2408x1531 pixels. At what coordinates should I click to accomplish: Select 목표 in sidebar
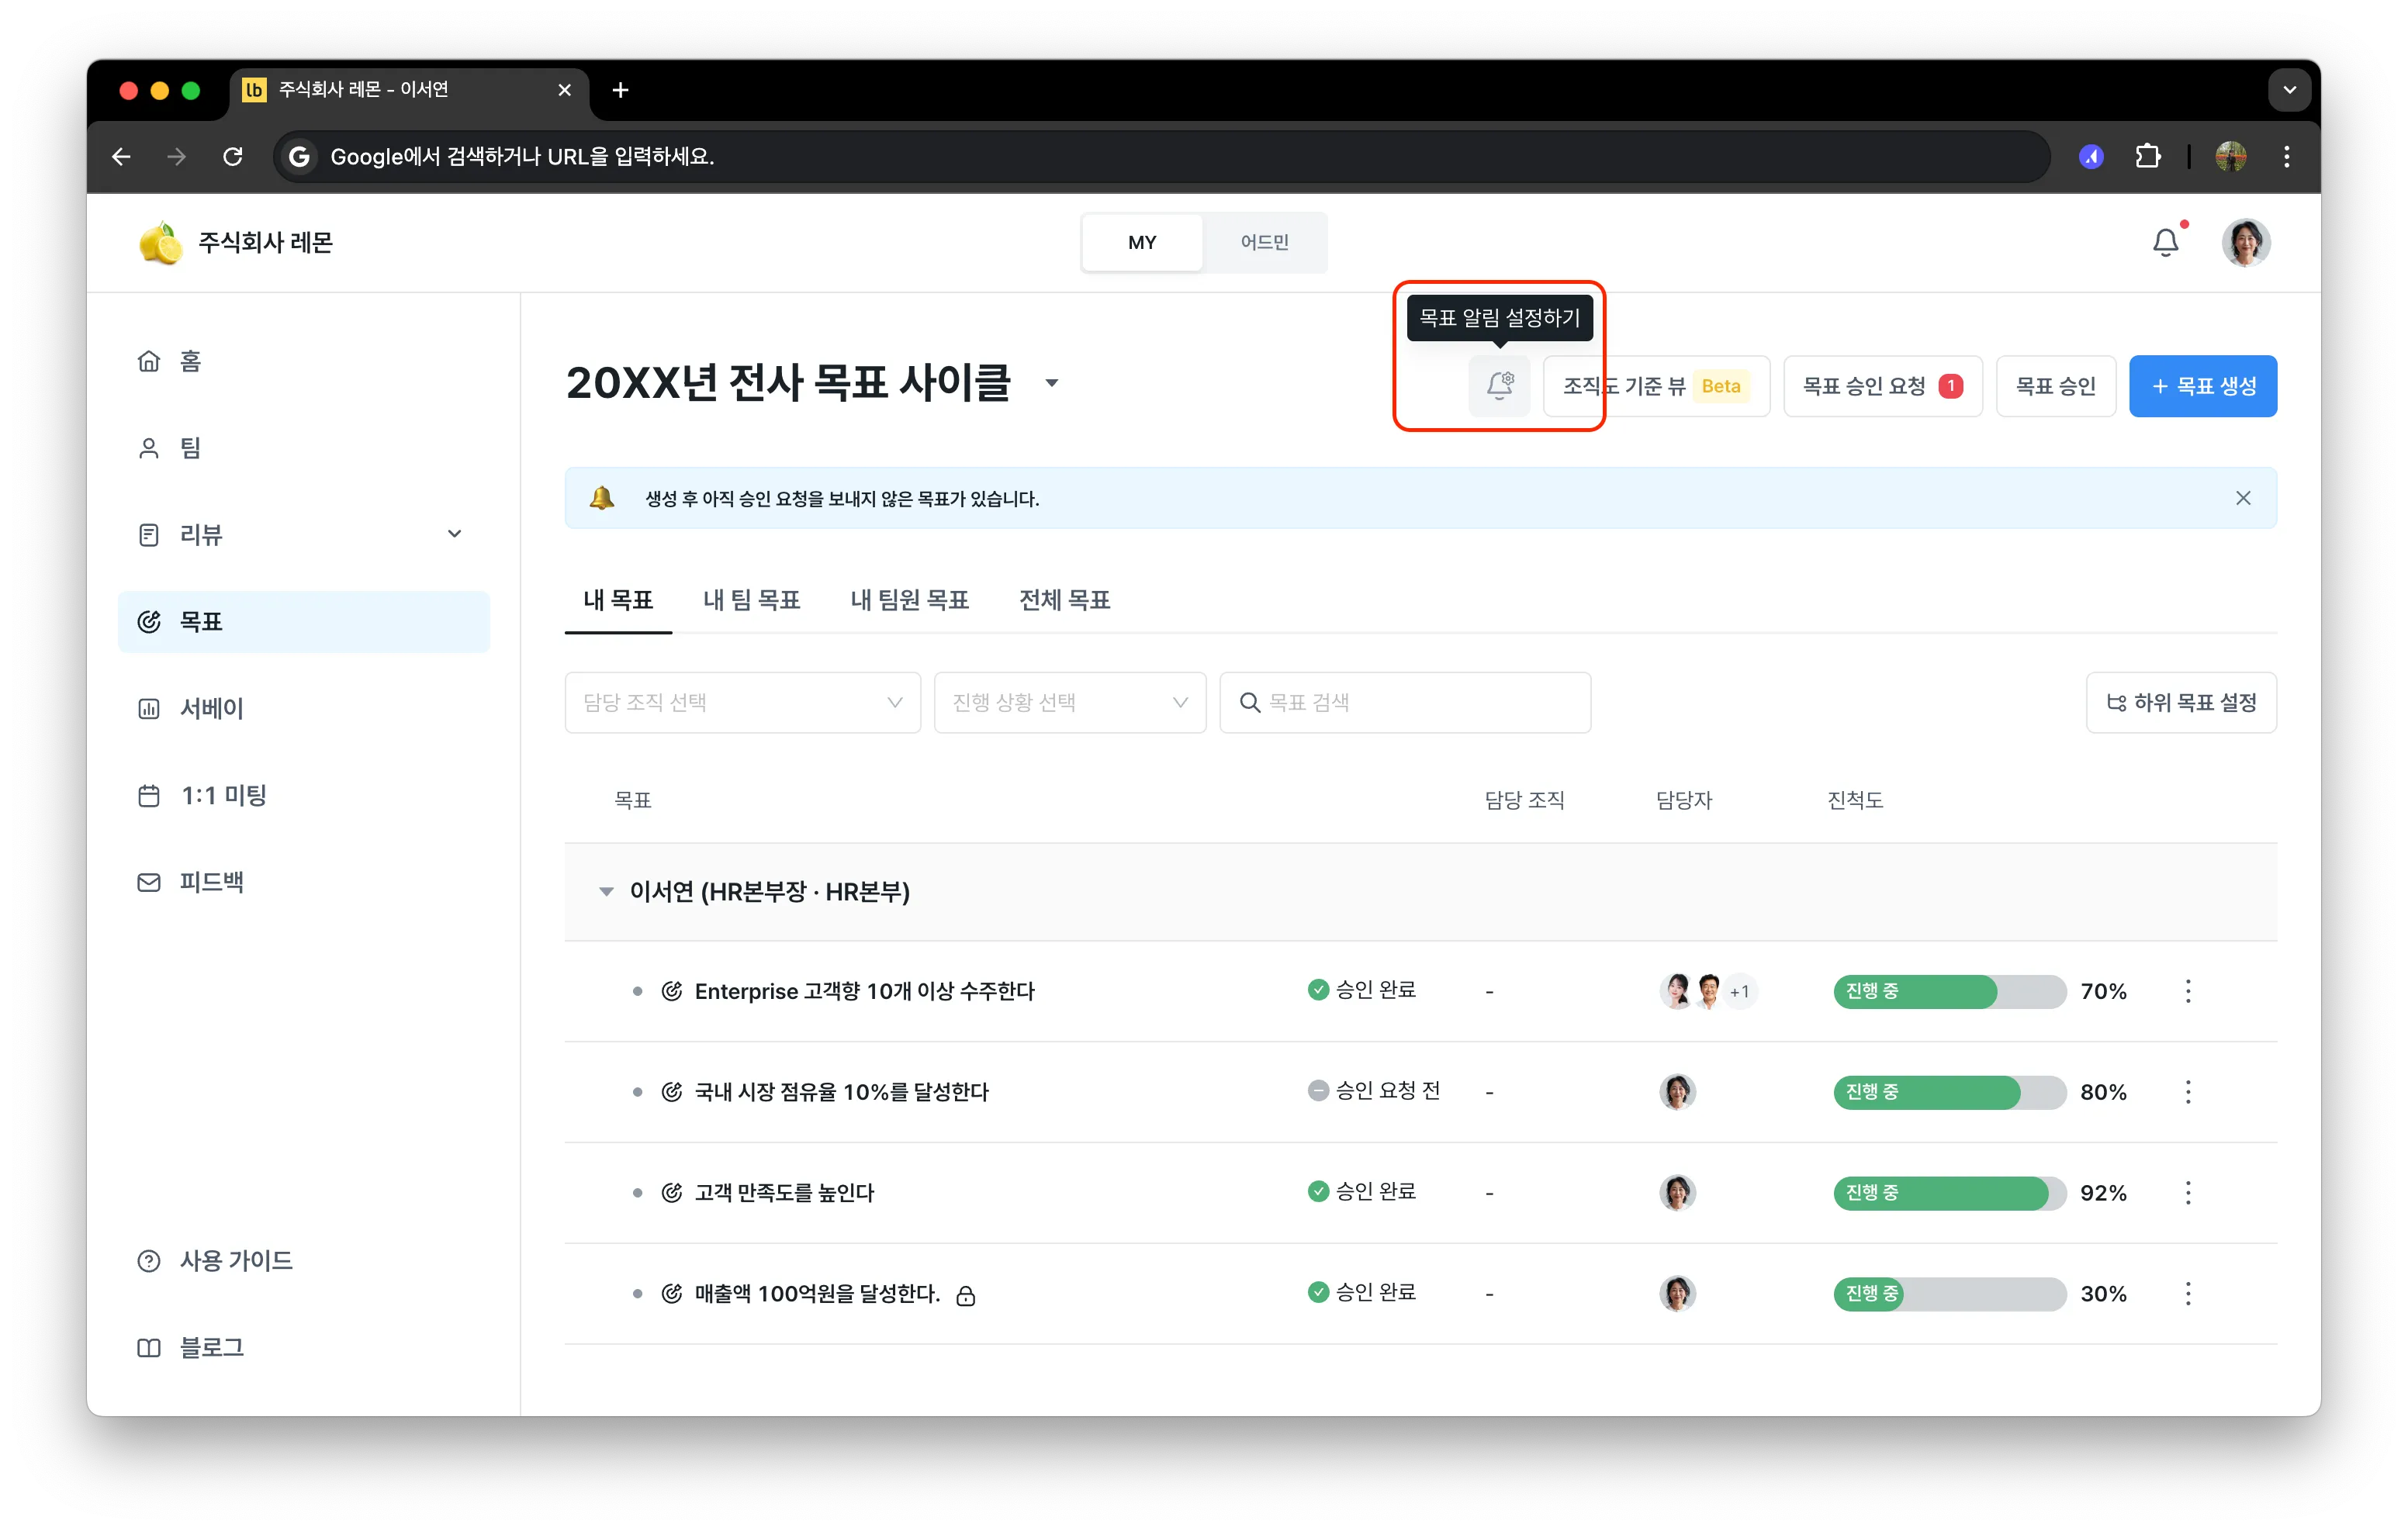coord(304,621)
